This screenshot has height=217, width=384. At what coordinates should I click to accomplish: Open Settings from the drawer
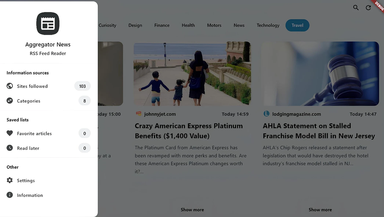(x=49, y=180)
